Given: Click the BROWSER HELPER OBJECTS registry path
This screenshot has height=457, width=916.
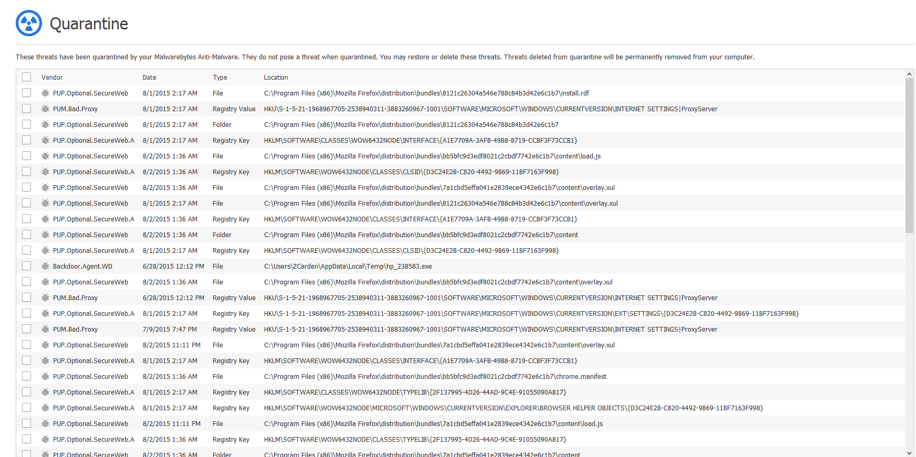Looking at the screenshot, I should tap(513, 408).
